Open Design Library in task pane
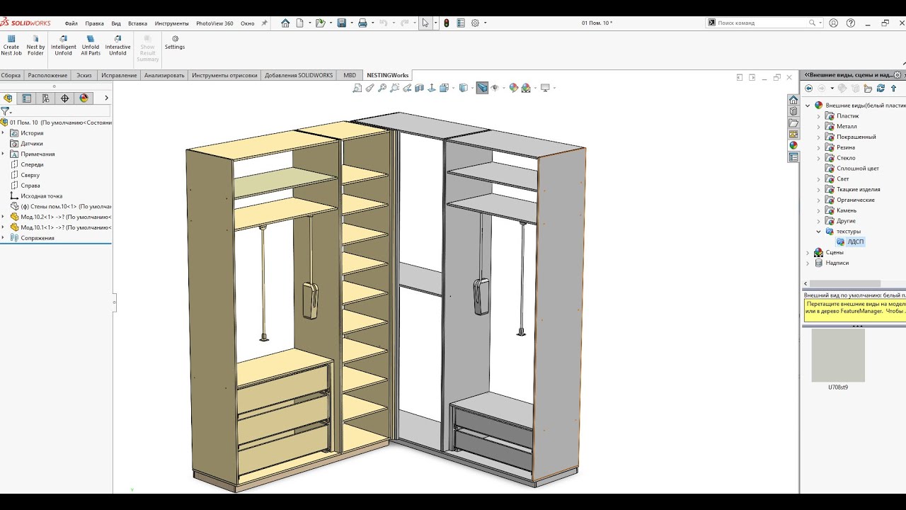Screen dimensions: 906x510 coord(793,111)
